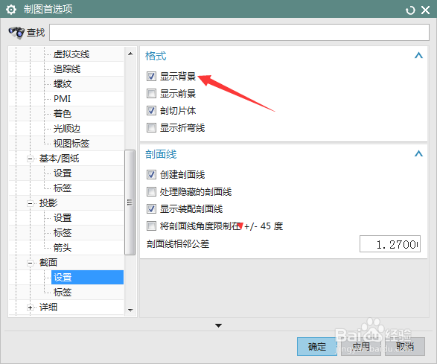
Task: Click the reset circular arrow icon
Action: 410,10
